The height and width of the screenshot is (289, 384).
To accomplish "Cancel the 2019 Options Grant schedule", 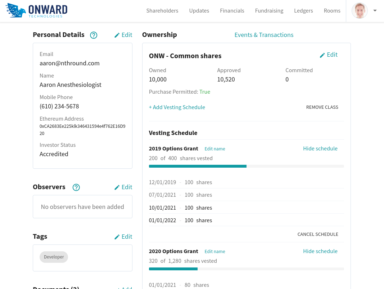I will pos(317,234).
